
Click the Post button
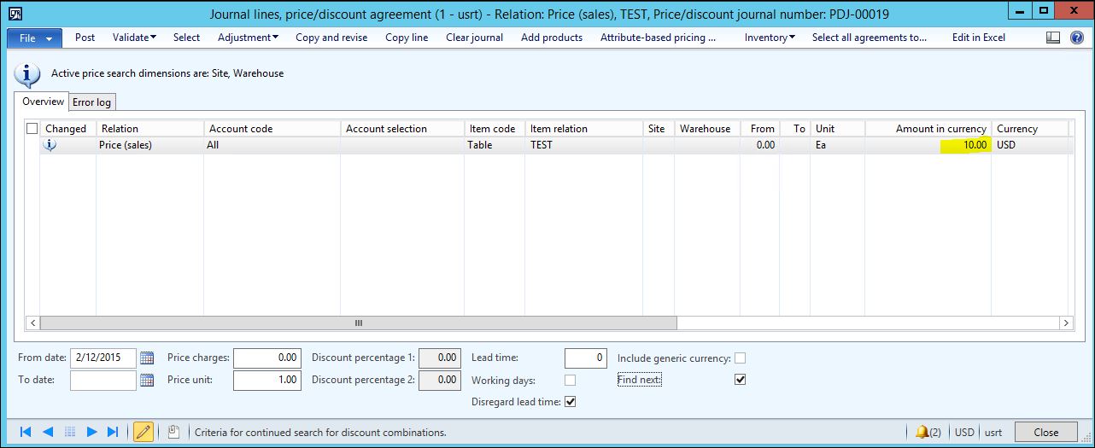tap(85, 38)
